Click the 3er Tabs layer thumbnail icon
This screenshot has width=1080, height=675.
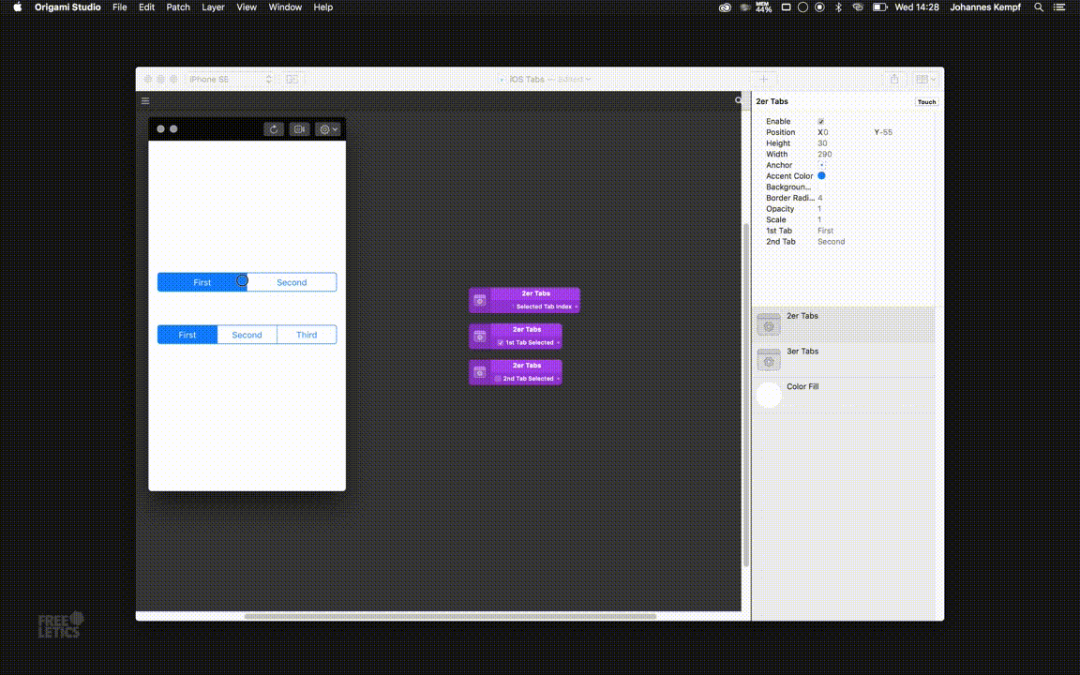tap(769, 360)
